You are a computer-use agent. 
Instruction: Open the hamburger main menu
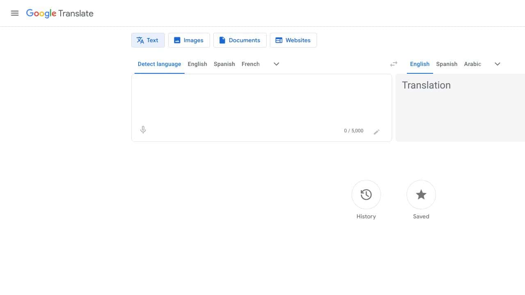click(x=15, y=13)
